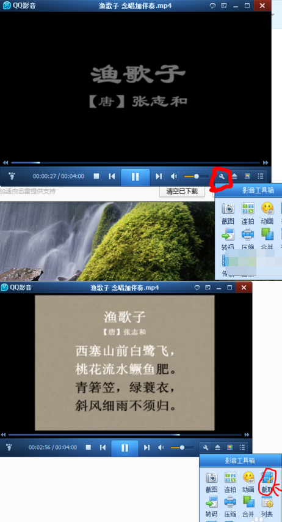Select 转码 transcode tool in lower toolbox

[x=211, y=506]
